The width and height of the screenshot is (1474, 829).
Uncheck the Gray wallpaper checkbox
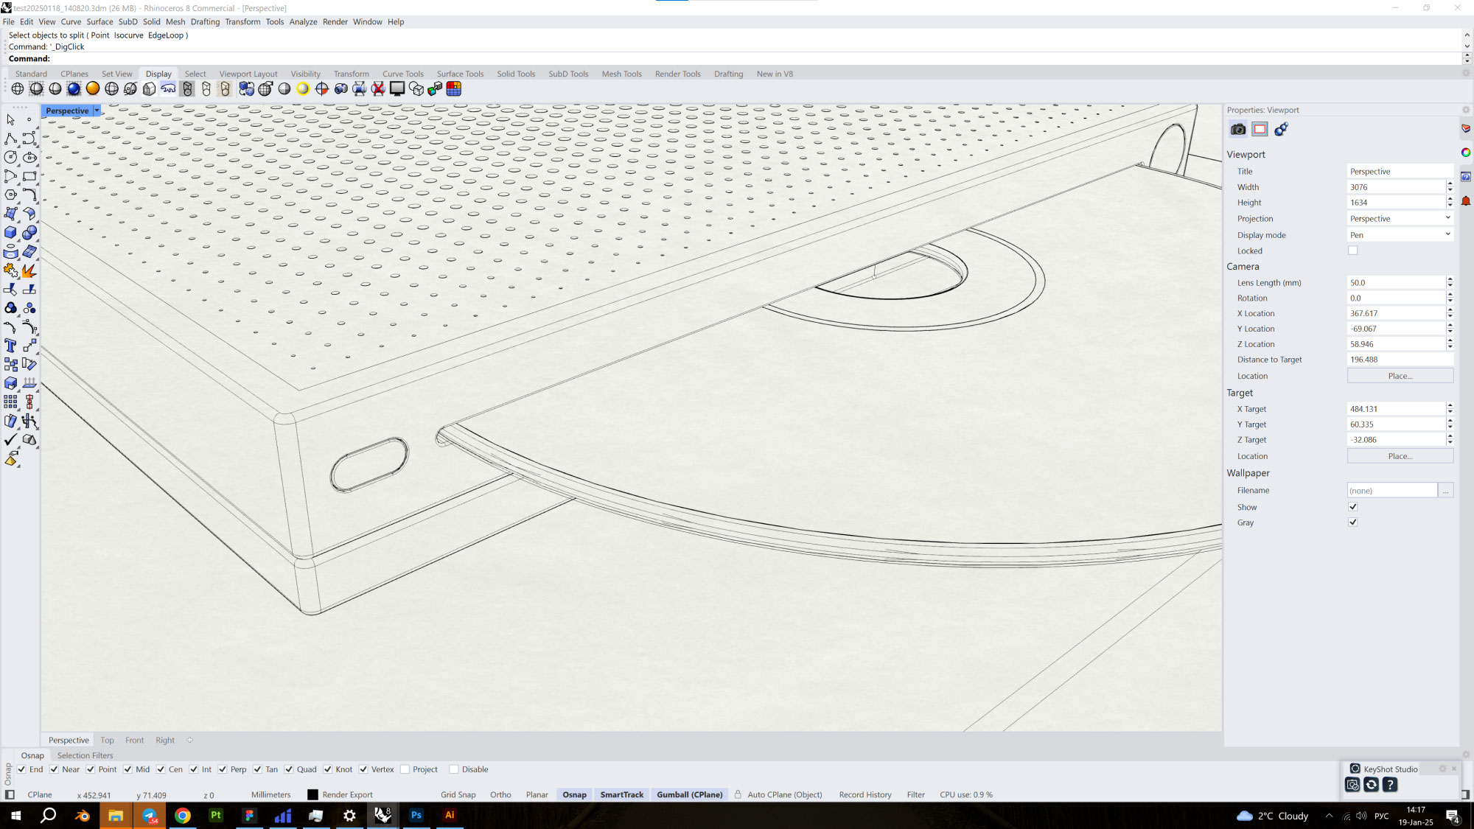pyautogui.click(x=1352, y=522)
